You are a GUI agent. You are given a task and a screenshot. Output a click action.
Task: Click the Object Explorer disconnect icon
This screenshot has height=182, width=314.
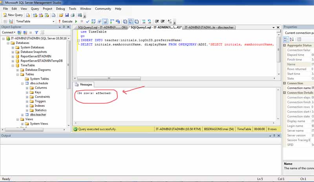point(25,33)
